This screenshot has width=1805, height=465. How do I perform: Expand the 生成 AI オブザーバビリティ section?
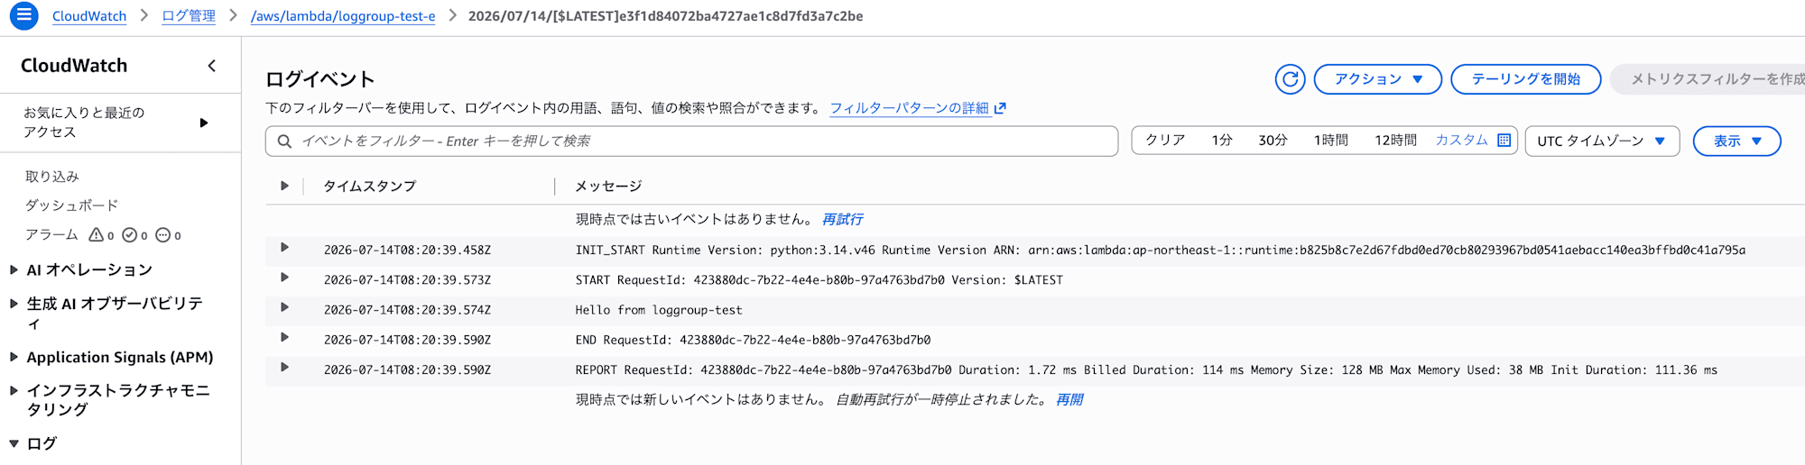coord(14,304)
